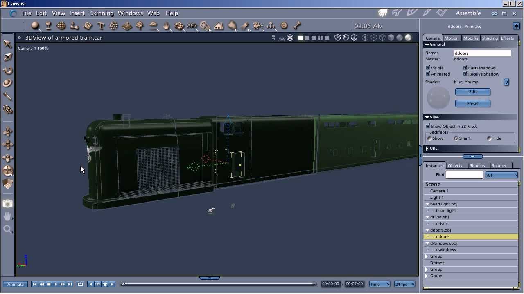Toggle Receive Shadow checkbox
The image size is (524, 294).
coord(465,74)
